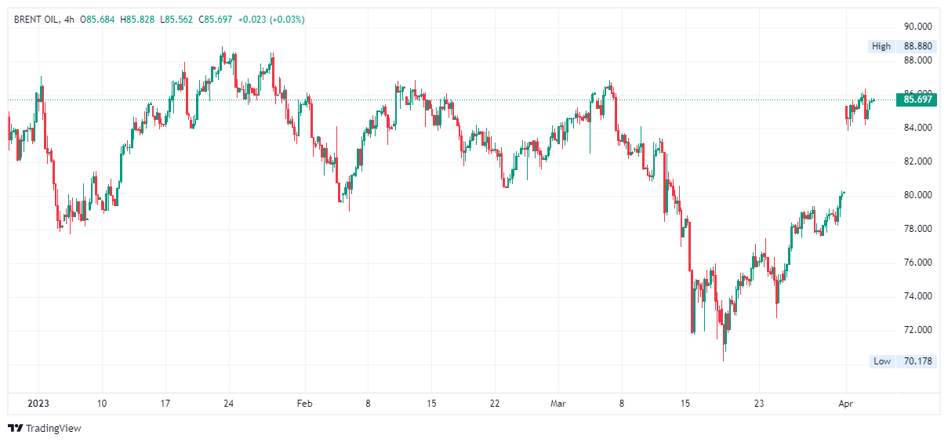Click the 74.000 price axis label

(x=917, y=296)
